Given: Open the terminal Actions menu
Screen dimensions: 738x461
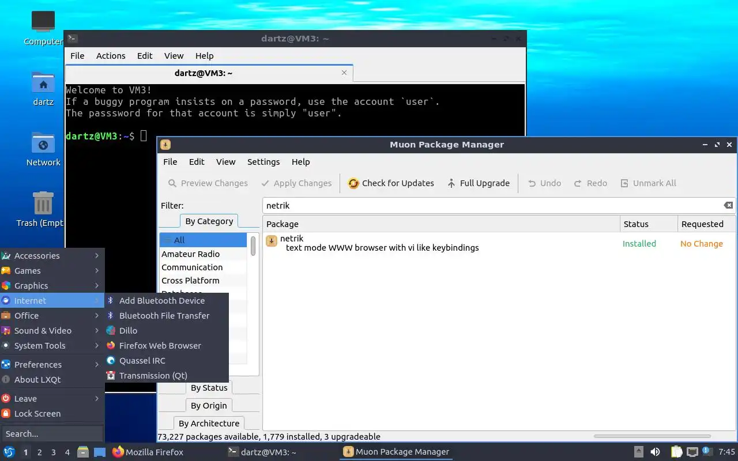Looking at the screenshot, I should pyautogui.click(x=111, y=56).
